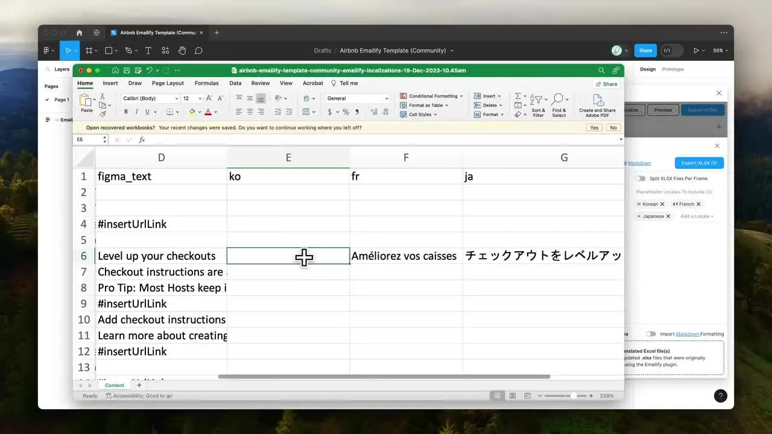Switch to the Formulas ribbon tab
772x434 pixels.
[x=206, y=83]
